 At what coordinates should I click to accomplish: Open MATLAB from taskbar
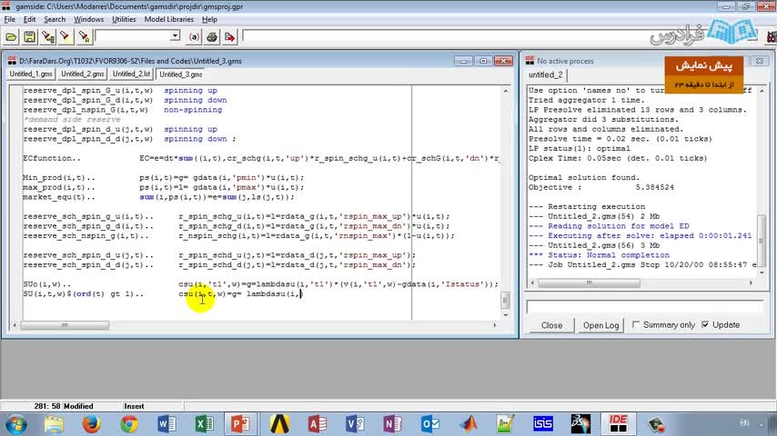point(468,424)
